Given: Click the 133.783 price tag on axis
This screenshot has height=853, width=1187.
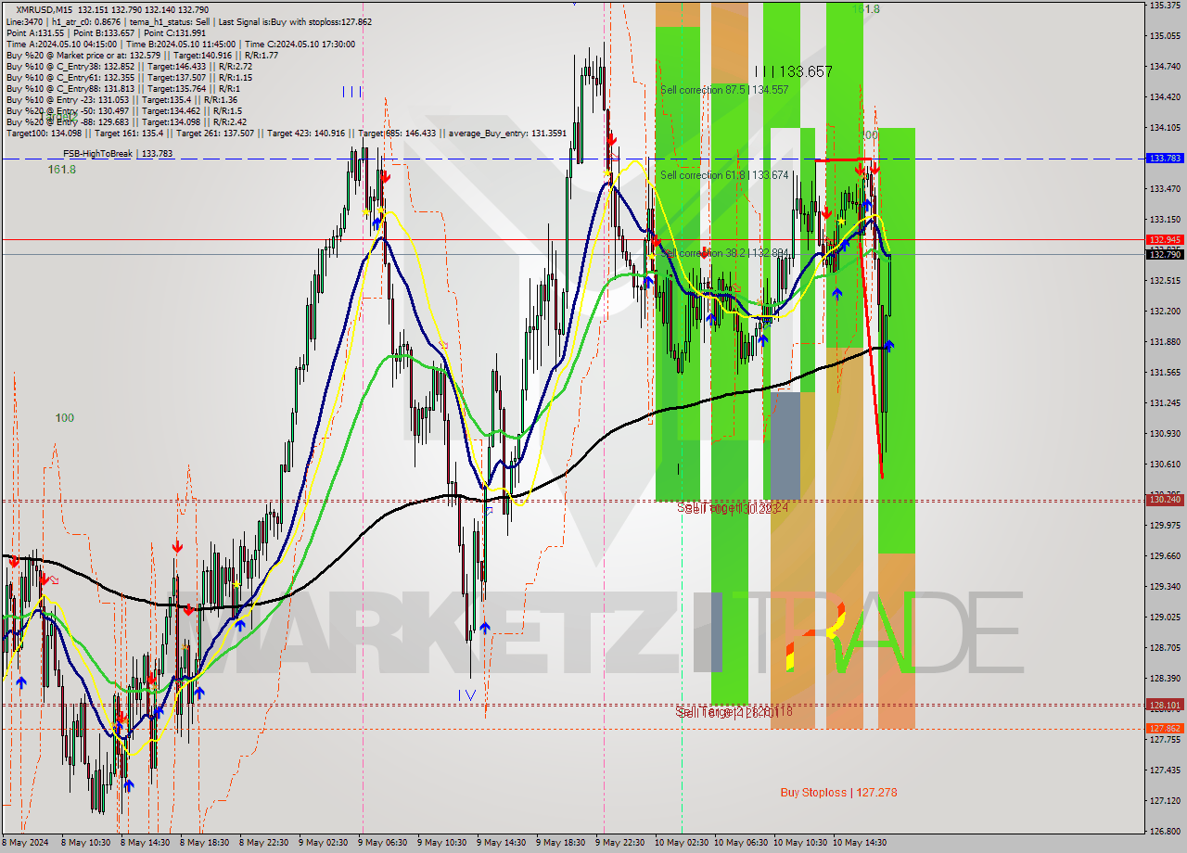Looking at the screenshot, I should [1165, 159].
